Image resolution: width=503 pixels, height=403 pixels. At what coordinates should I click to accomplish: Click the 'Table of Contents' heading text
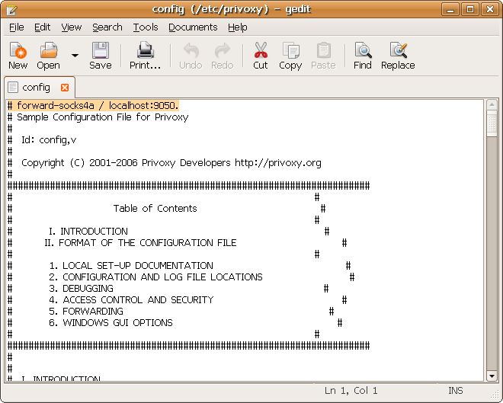155,209
